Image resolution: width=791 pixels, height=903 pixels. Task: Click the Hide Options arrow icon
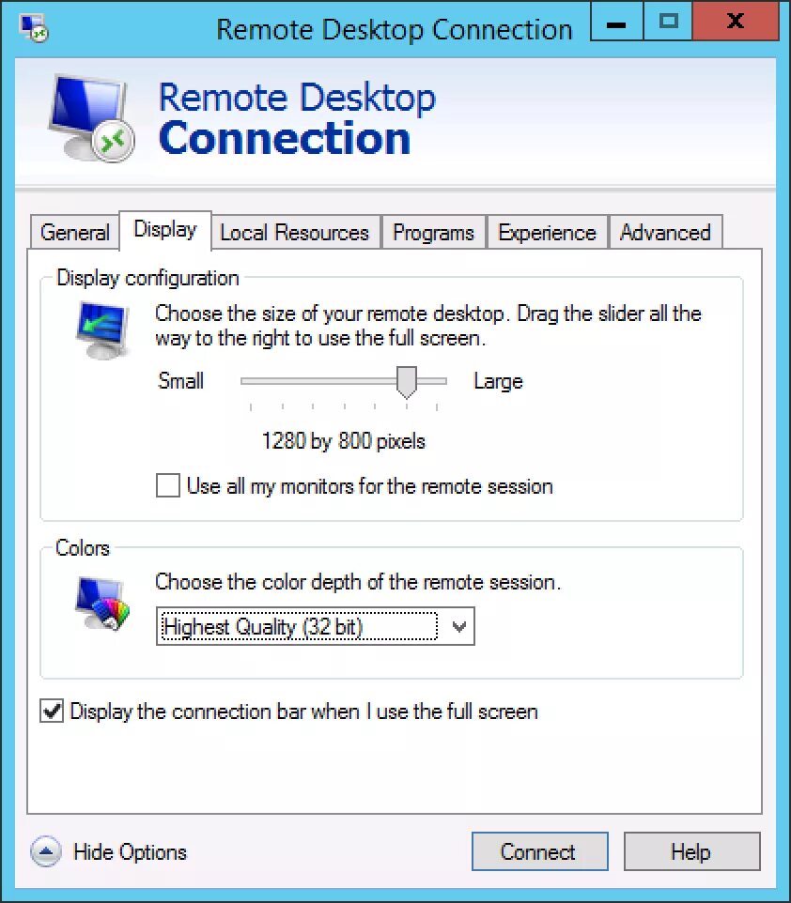pyautogui.click(x=45, y=851)
